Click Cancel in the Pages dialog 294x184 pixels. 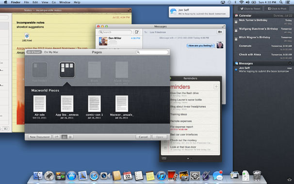(143, 137)
